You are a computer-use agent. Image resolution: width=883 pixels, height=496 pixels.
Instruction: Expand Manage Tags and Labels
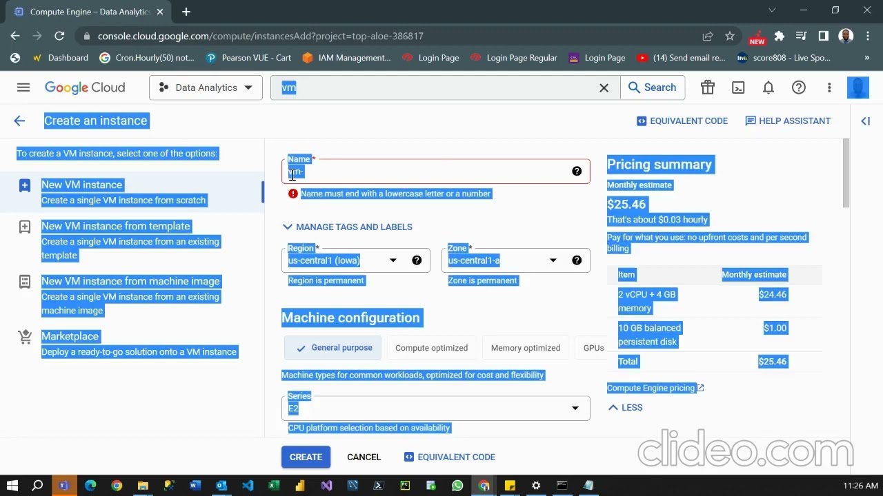[x=347, y=227]
